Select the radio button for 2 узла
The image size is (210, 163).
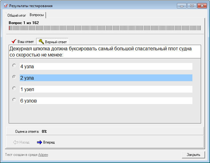point(14,77)
